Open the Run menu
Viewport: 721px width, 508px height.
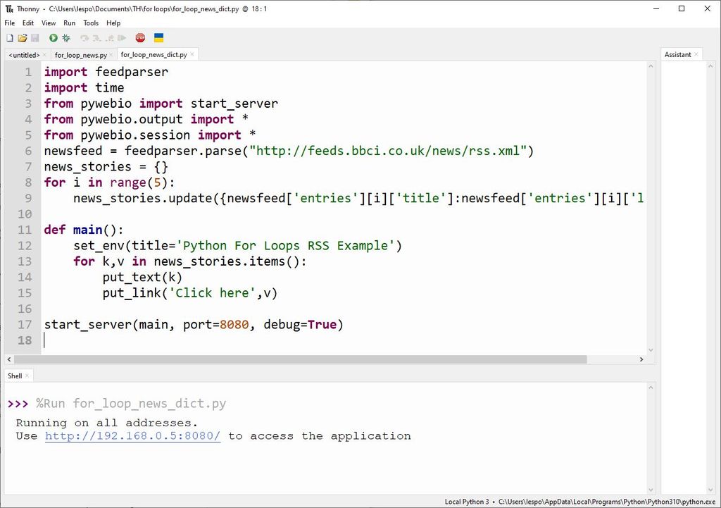click(70, 23)
